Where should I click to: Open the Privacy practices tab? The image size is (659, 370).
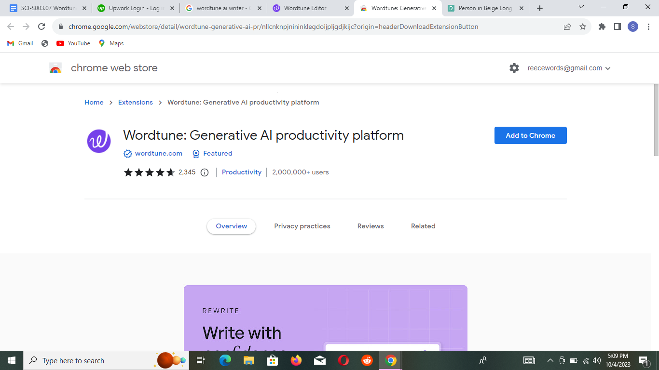pos(302,226)
